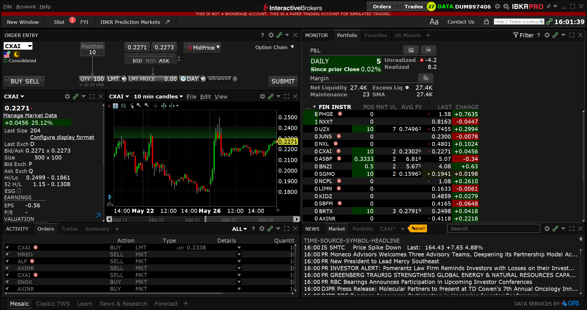
Task: Click the info icon beside Excess Liq
Action: pos(407,87)
